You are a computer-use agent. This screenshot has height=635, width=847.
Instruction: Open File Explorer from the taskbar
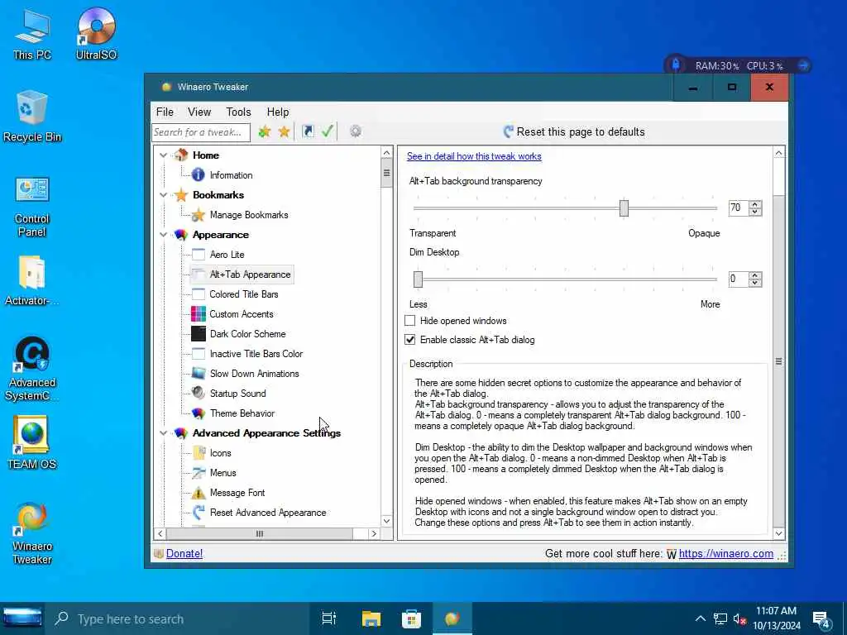(x=371, y=618)
